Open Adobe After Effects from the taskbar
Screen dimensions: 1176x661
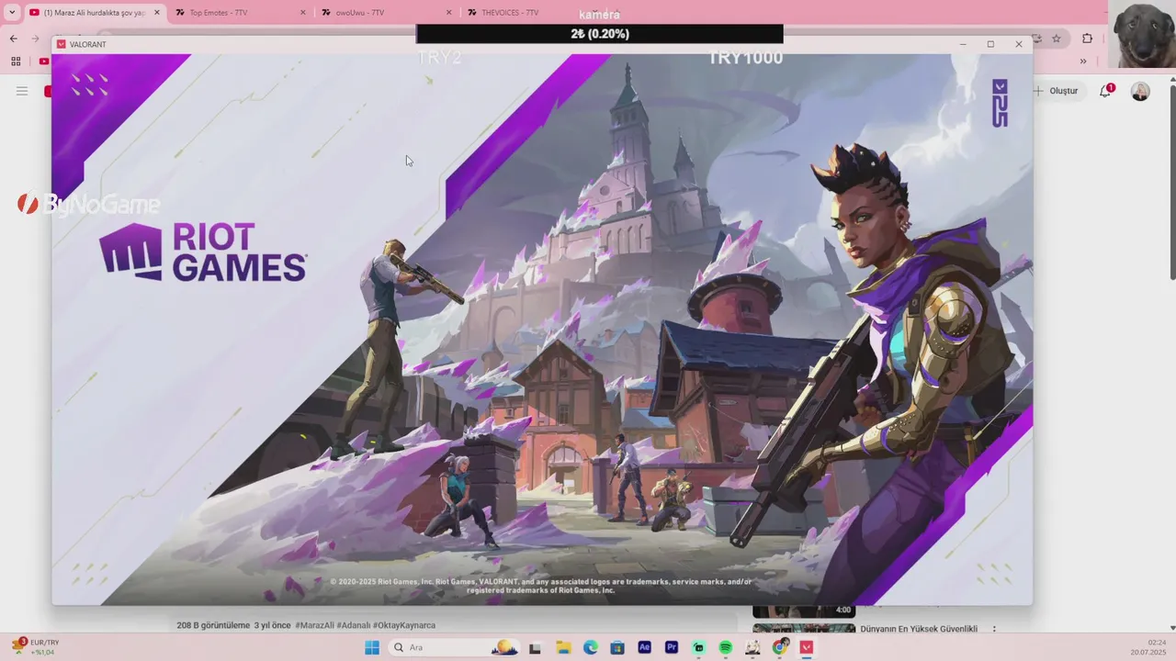[x=644, y=647]
